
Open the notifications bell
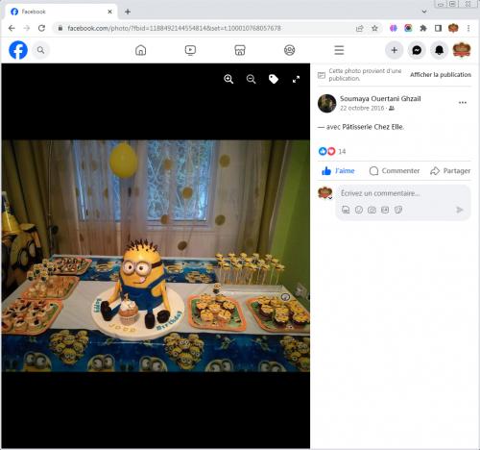click(x=439, y=50)
